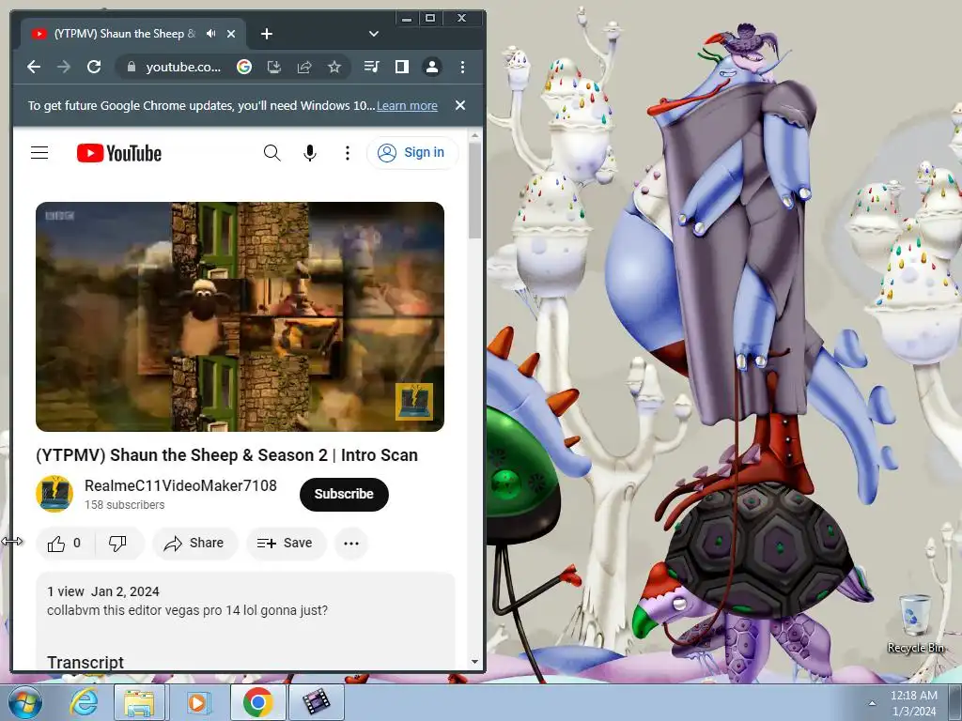The height and width of the screenshot is (721, 962).
Task: Mute the tab via speaker icon
Action: 211,34
